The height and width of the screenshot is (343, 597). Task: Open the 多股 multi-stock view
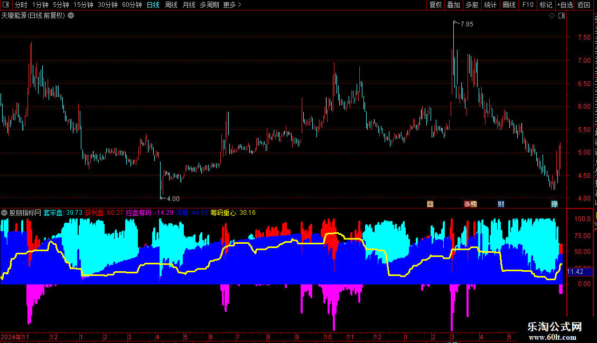click(472, 5)
